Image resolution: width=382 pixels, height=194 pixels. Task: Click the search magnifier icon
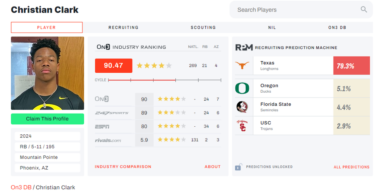coord(364,10)
